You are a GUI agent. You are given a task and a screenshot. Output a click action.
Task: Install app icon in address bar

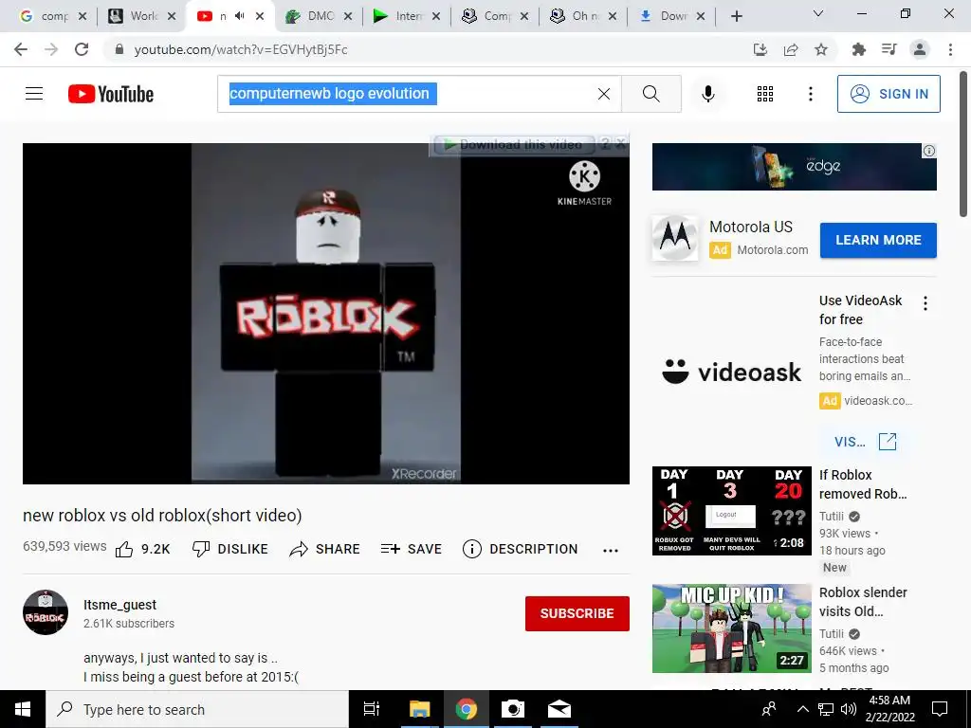tap(760, 49)
